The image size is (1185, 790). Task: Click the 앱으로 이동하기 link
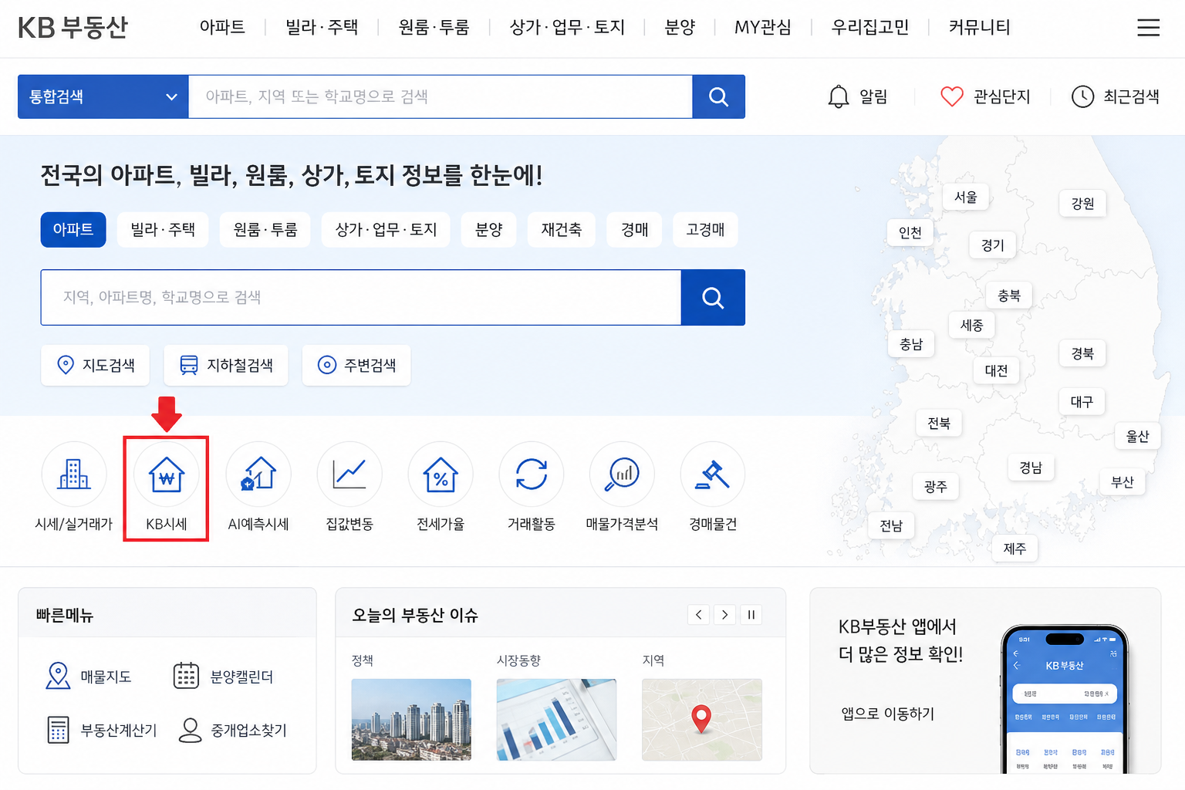pyautogui.click(x=888, y=714)
